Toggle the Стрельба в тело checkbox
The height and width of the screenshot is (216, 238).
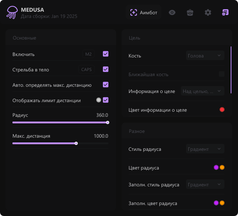pos(105,69)
